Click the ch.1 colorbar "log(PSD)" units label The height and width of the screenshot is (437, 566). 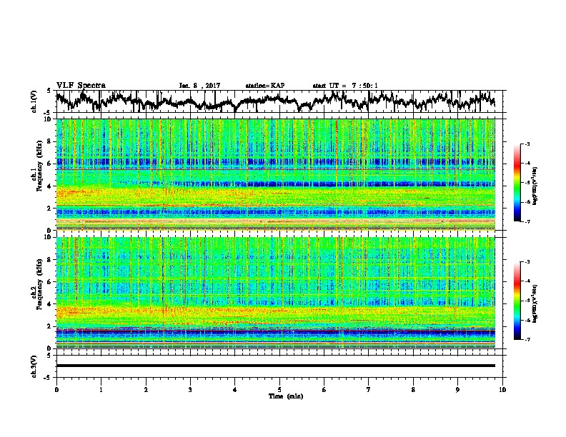pos(535,186)
